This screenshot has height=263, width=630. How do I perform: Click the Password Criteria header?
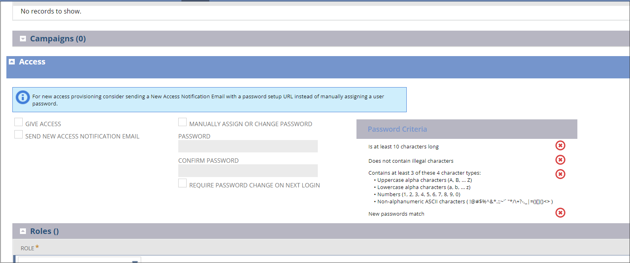(x=397, y=129)
